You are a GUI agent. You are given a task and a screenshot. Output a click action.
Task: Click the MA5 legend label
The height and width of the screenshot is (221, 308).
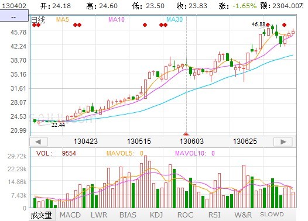[x=63, y=19]
